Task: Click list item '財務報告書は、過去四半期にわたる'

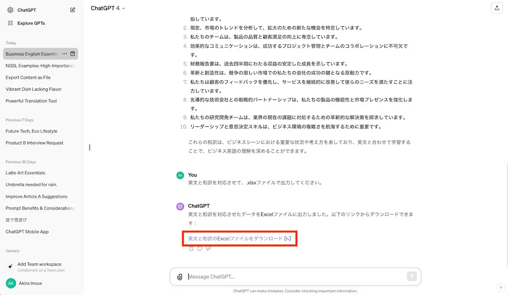Action: click(x=269, y=64)
